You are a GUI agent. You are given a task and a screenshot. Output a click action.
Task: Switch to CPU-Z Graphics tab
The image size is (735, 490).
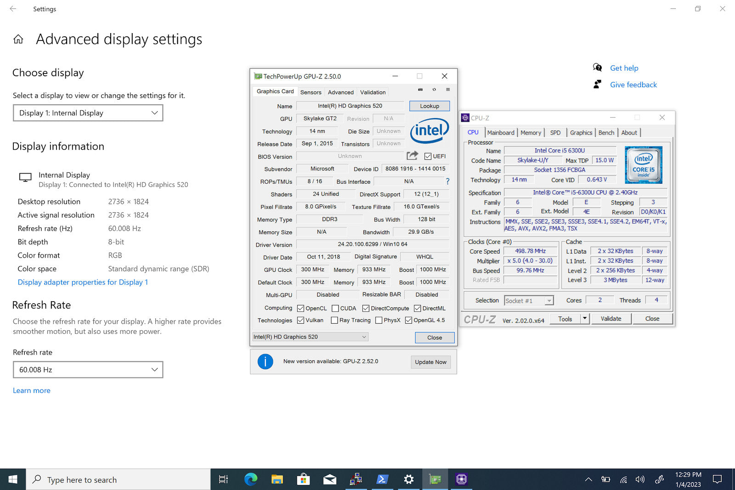(581, 133)
